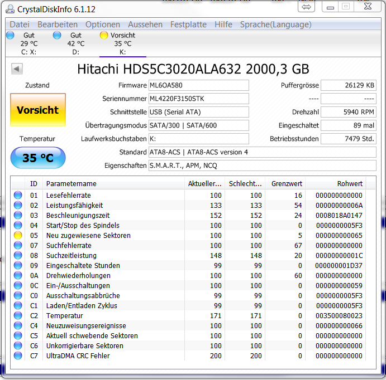The image size is (386, 380).
Task: Click status orb of Suchzeitleistung row
Action: point(18,255)
